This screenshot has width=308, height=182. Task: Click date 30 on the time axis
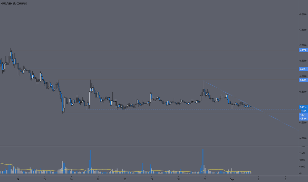tap(178, 179)
